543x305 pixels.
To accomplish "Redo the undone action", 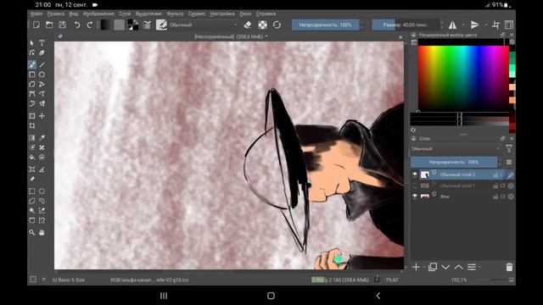I will point(90,25).
